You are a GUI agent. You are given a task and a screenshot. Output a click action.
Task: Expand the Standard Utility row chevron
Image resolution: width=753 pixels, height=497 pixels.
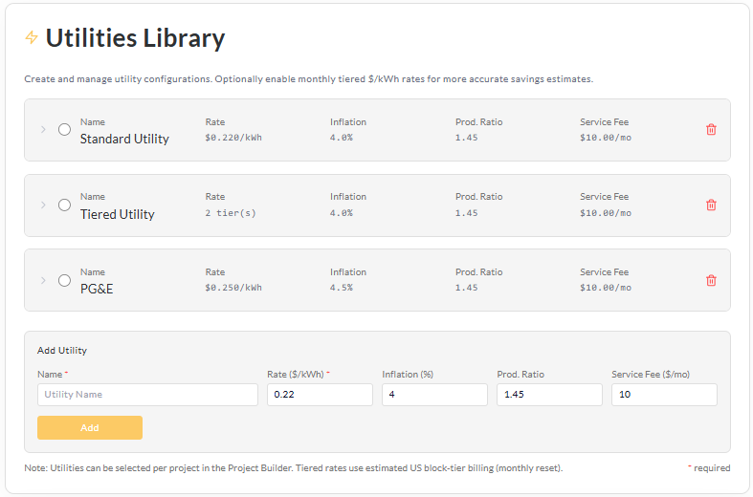click(x=43, y=130)
